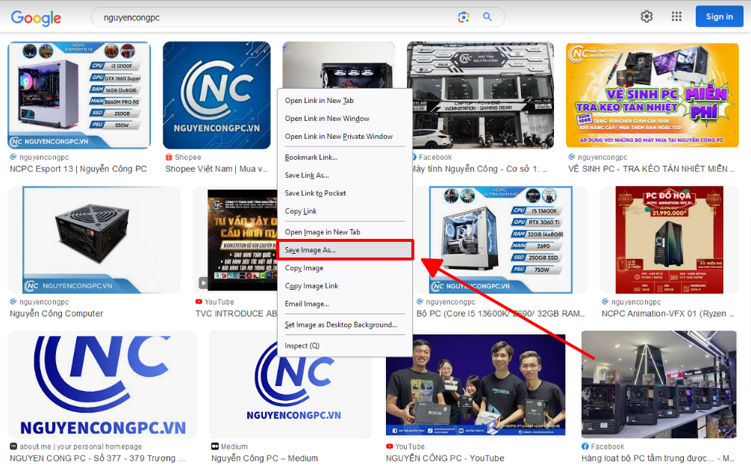This screenshot has width=751, height=468.
Task: Click video play badge on TVC thumbnail
Action: coord(204,283)
